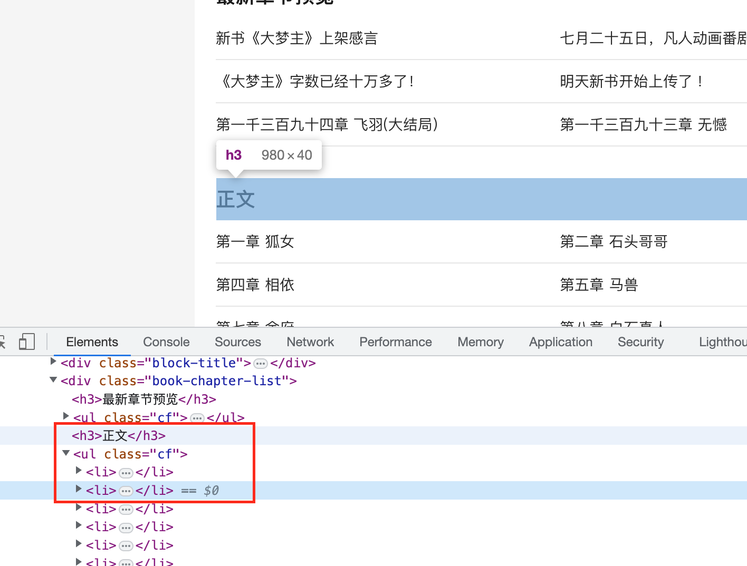Collapse the book-chapter-list div node

coord(53,380)
